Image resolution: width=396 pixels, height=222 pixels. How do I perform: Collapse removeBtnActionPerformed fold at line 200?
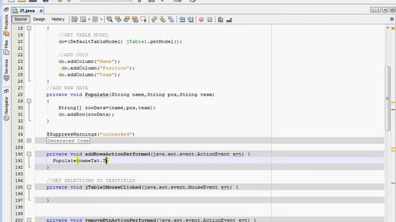29,220
